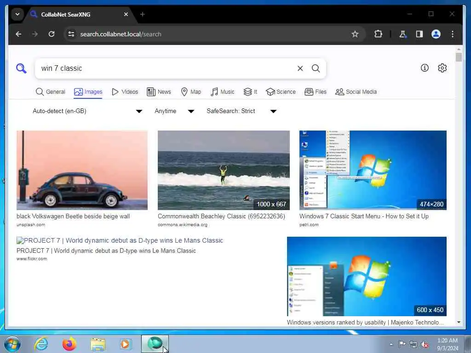Screen dimensions: 471x353
Task: Open the Windows 7 Classic Start Menu image
Action: click(x=373, y=170)
